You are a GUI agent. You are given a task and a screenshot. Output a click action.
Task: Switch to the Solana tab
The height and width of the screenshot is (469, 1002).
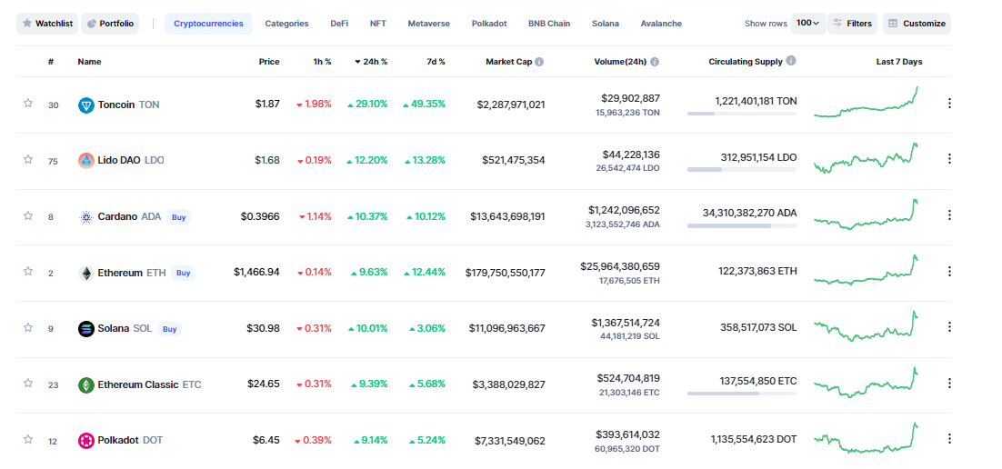(606, 24)
